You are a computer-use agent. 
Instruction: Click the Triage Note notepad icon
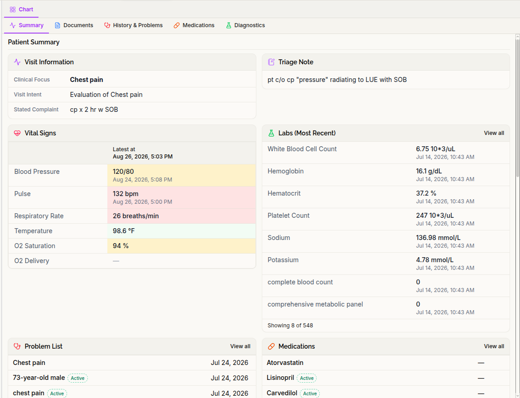(x=271, y=62)
